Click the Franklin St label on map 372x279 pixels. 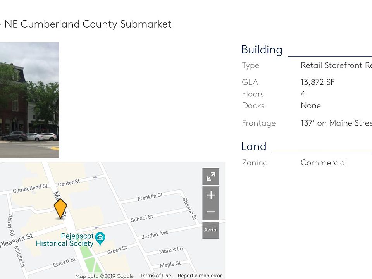tap(150, 197)
